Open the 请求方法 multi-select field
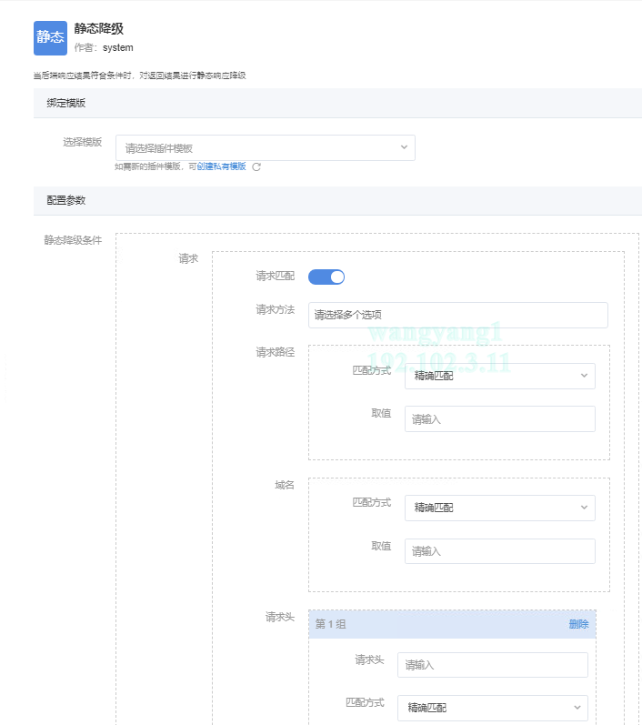Viewport: 642px width, 725px height. pos(457,315)
